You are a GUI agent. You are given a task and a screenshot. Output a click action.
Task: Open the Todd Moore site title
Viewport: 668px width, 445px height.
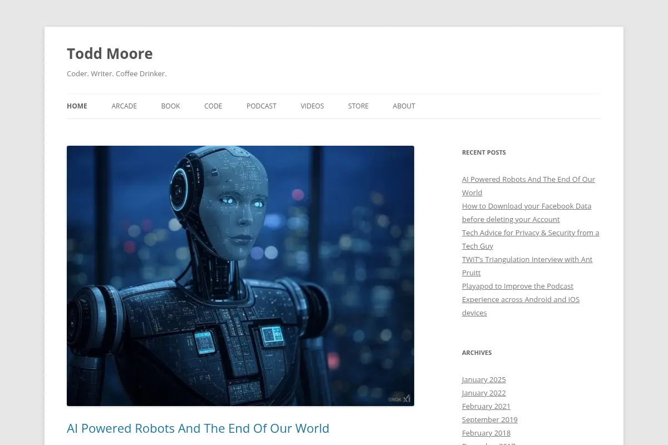tap(110, 53)
